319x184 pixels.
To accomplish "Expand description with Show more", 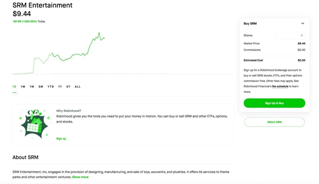I will (80, 177).
